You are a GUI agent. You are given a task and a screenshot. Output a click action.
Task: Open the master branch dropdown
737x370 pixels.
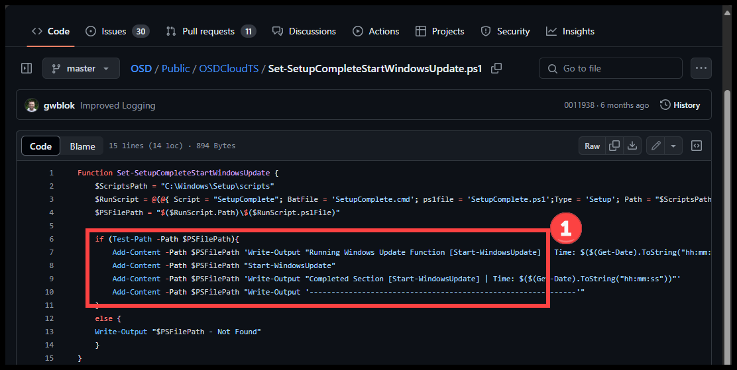[x=81, y=68]
